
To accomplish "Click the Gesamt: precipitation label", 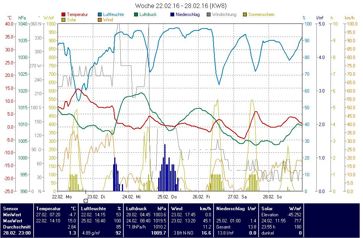I will (x=224, y=227).
